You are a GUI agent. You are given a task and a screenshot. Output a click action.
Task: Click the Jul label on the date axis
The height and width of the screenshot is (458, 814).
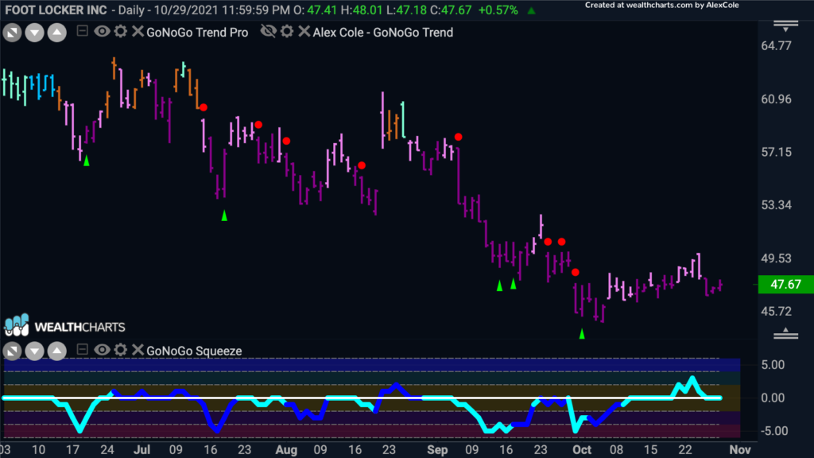pyautogui.click(x=141, y=450)
